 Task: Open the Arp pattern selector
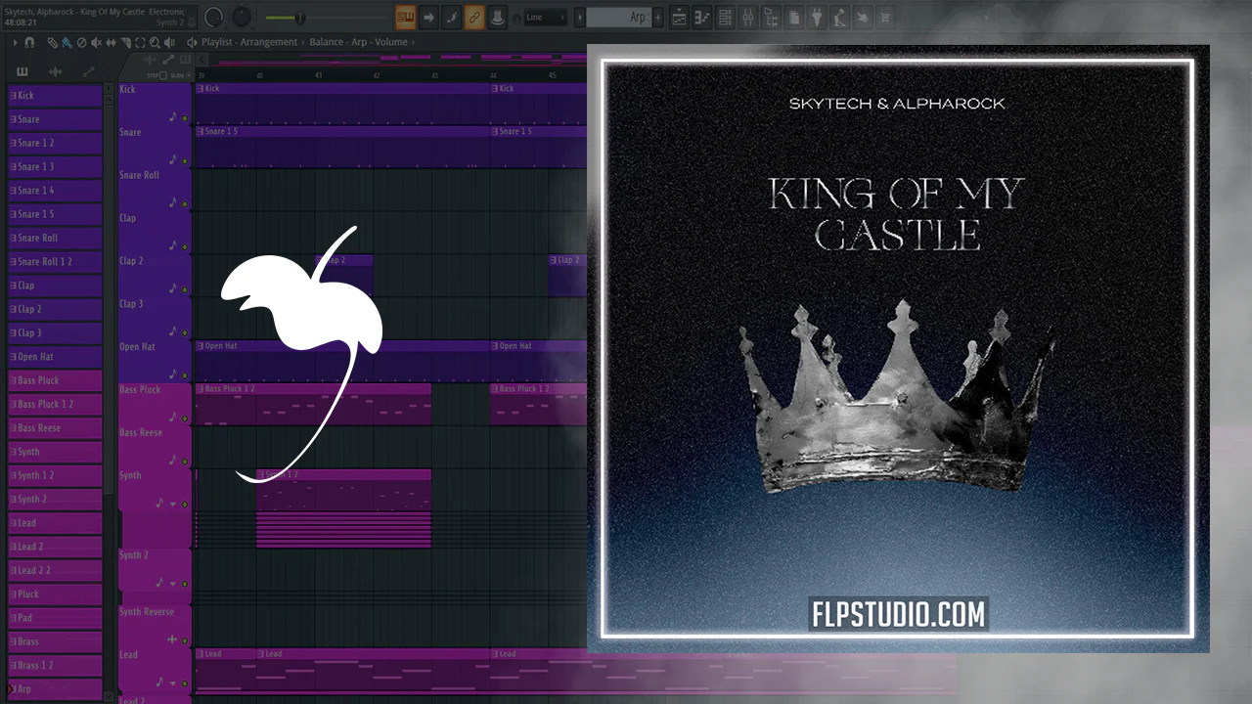(619, 17)
